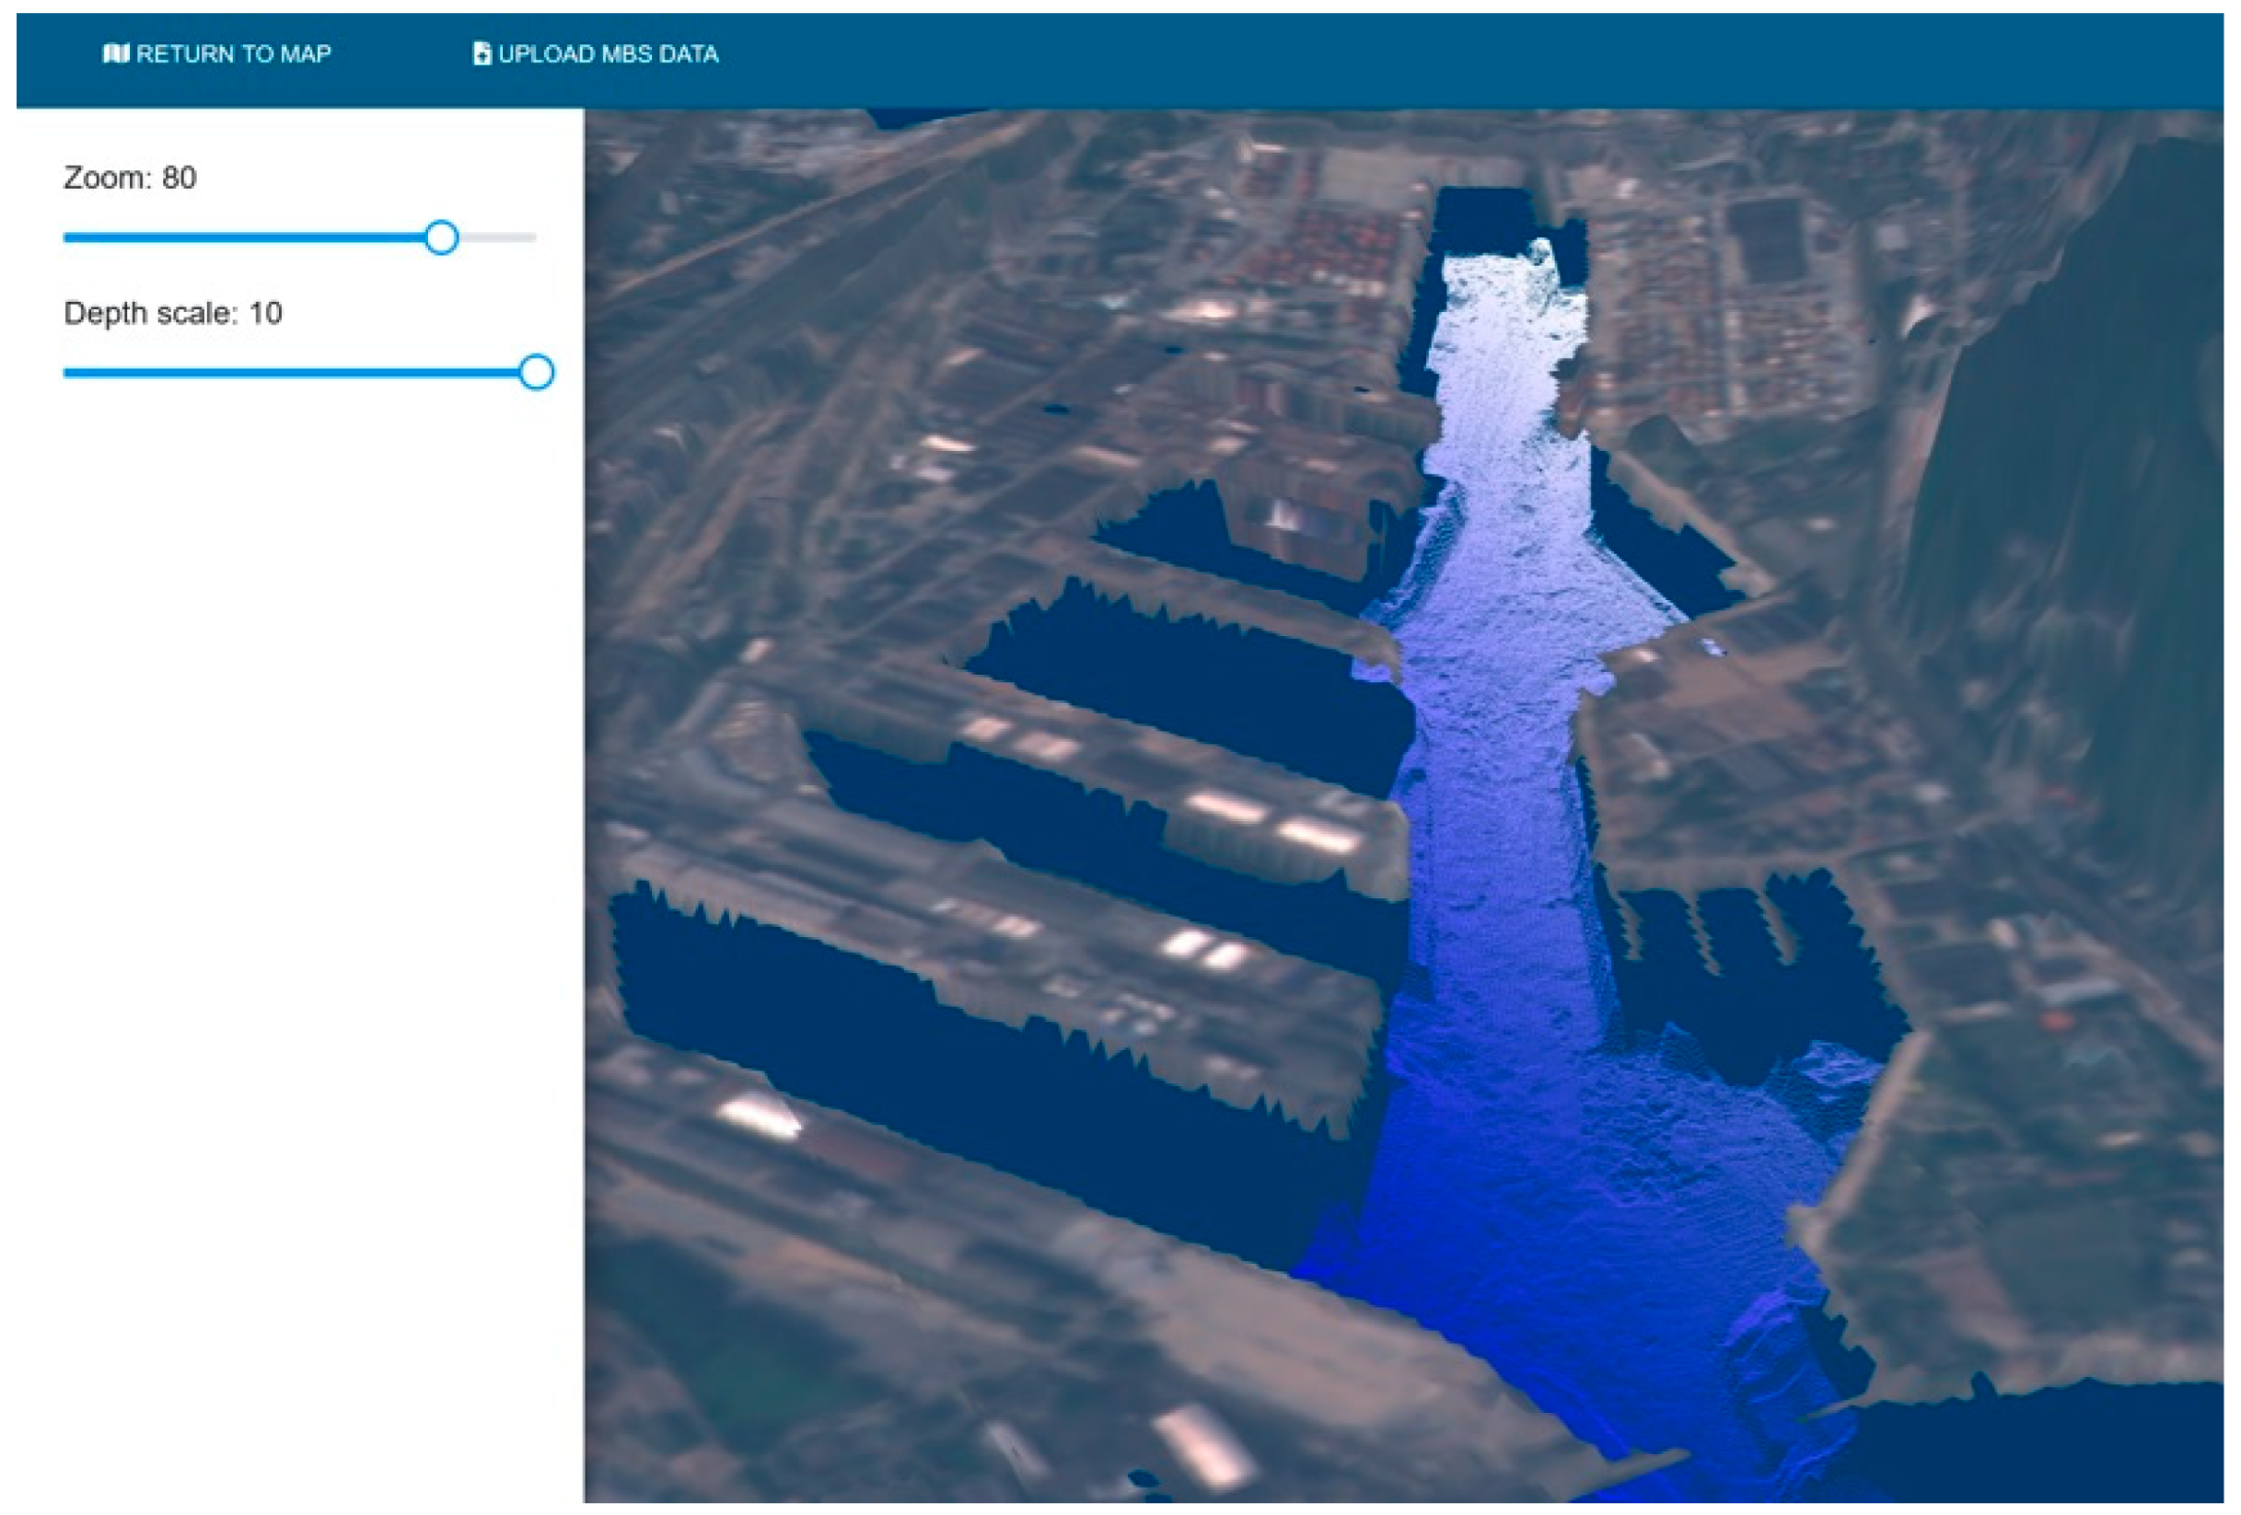The width and height of the screenshot is (2241, 1515).
Task: Select the UPLOAD MBS DATA menu item
Action: (608, 54)
